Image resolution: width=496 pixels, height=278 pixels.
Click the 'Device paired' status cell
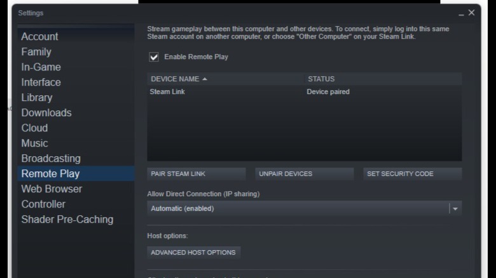[x=328, y=91]
